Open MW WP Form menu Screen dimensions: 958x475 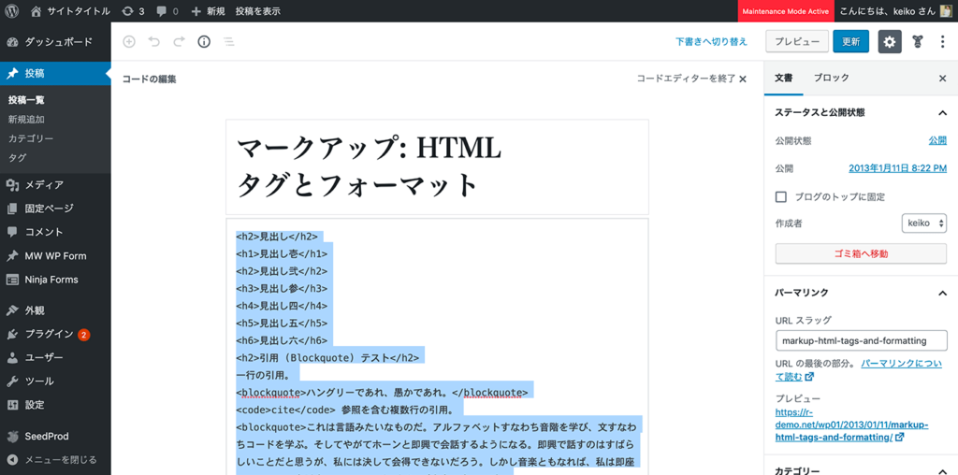55,256
